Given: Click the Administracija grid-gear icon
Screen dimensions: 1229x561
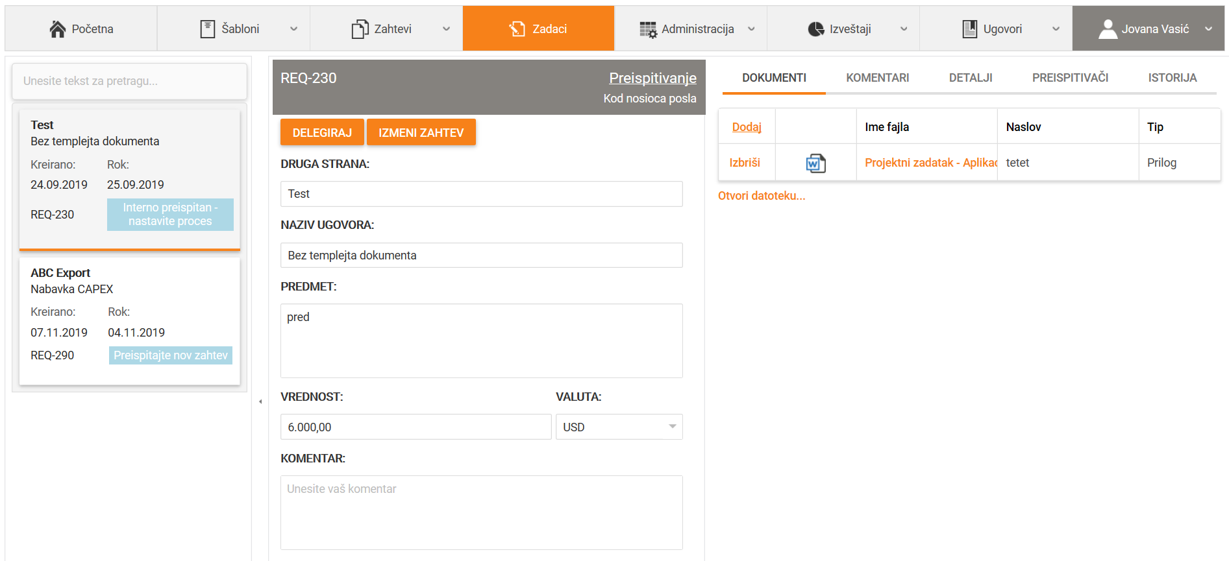Looking at the screenshot, I should (648, 29).
